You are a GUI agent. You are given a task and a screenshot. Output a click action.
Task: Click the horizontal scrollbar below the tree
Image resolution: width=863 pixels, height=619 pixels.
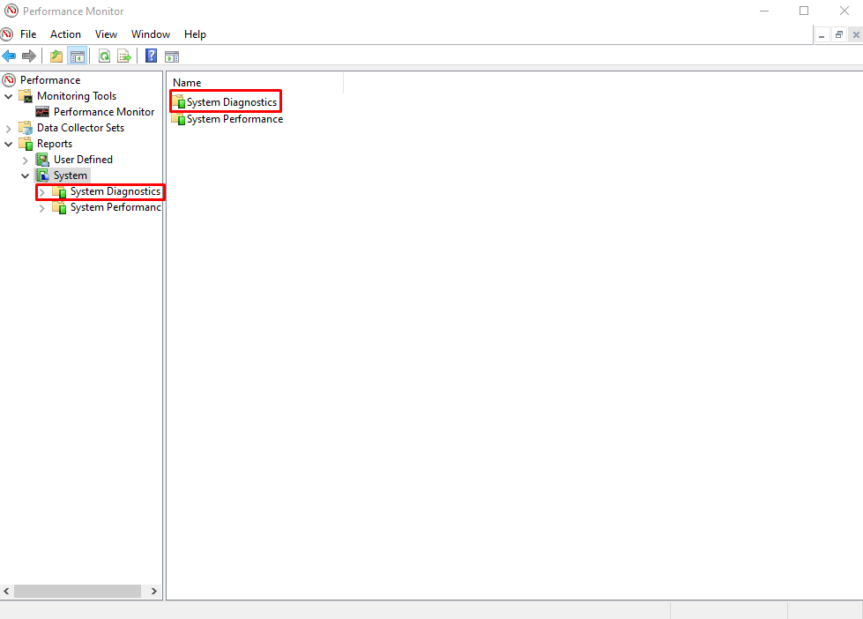pos(78,591)
